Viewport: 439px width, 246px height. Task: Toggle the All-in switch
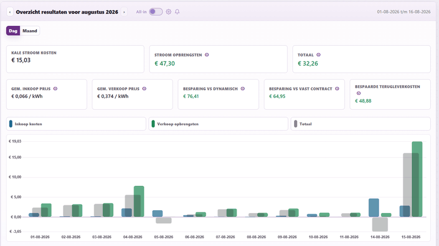click(x=156, y=12)
